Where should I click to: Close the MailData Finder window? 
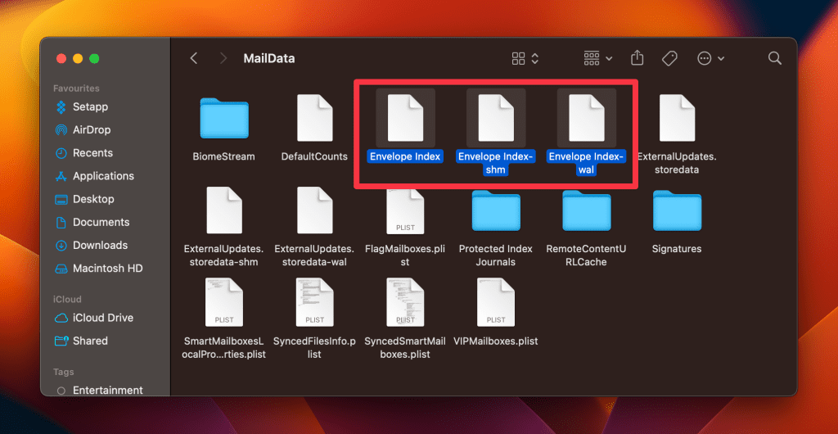[61, 59]
